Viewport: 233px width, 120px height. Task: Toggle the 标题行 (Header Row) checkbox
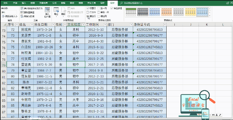tap(88, 8)
